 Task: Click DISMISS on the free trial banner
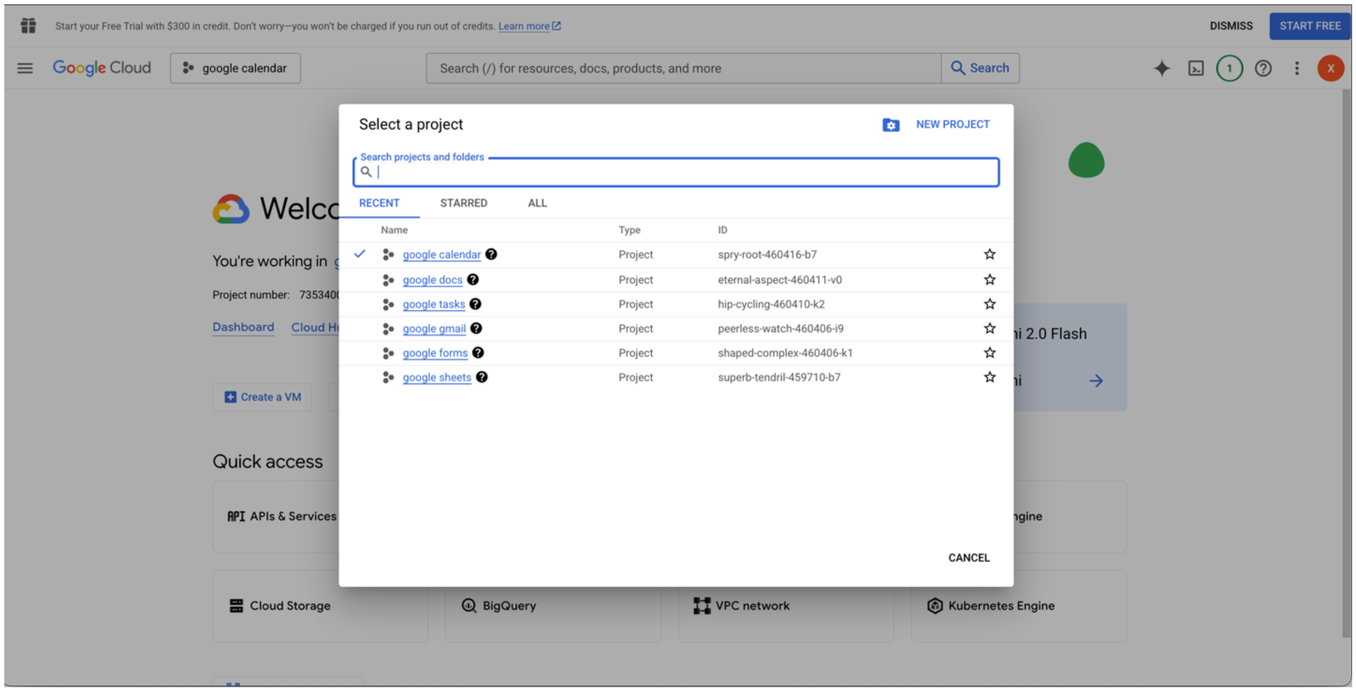[x=1231, y=26]
